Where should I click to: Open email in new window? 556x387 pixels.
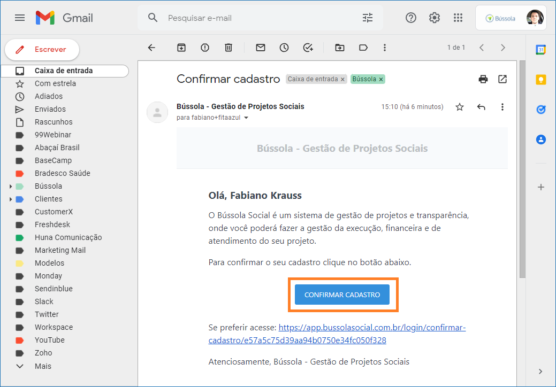[x=502, y=79]
